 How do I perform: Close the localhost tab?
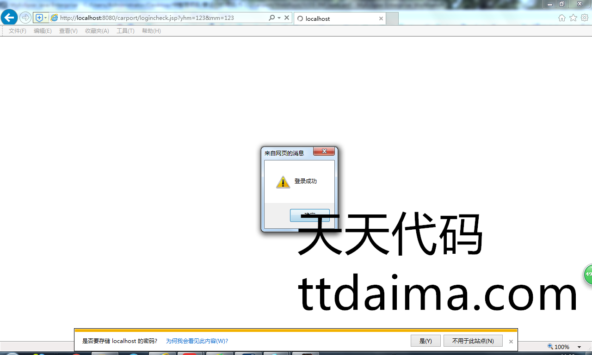[x=381, y=19]
